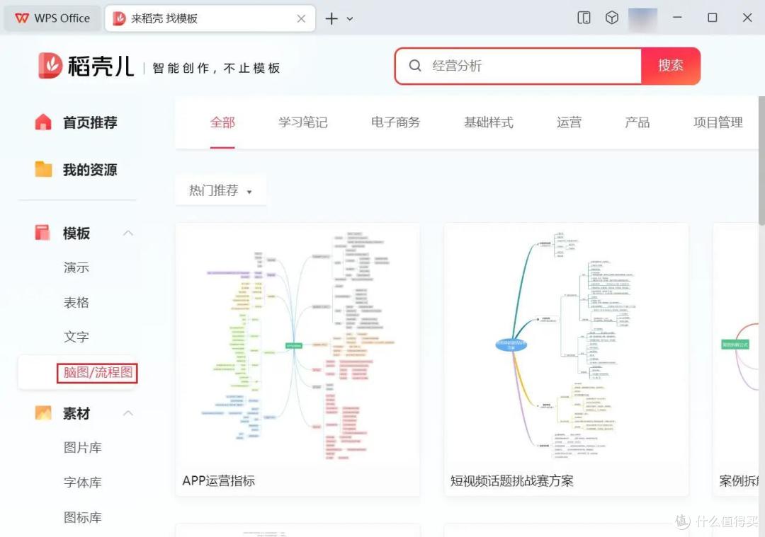The height and width of the screenshot is (537, 765).
Task: Open 图片库 in sidebar
Action: tap(82, 447)
